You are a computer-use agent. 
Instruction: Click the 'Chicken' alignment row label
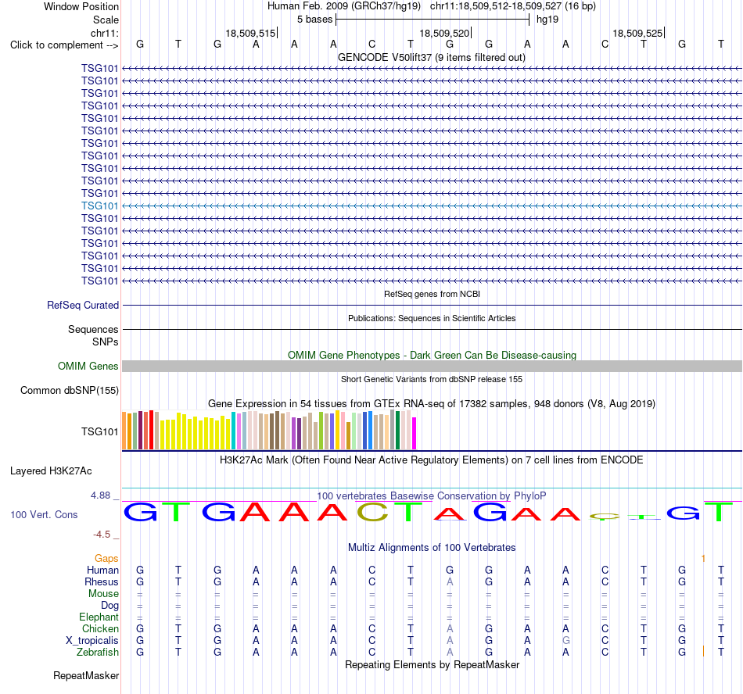pyautogui.click(x=100, y=628)
